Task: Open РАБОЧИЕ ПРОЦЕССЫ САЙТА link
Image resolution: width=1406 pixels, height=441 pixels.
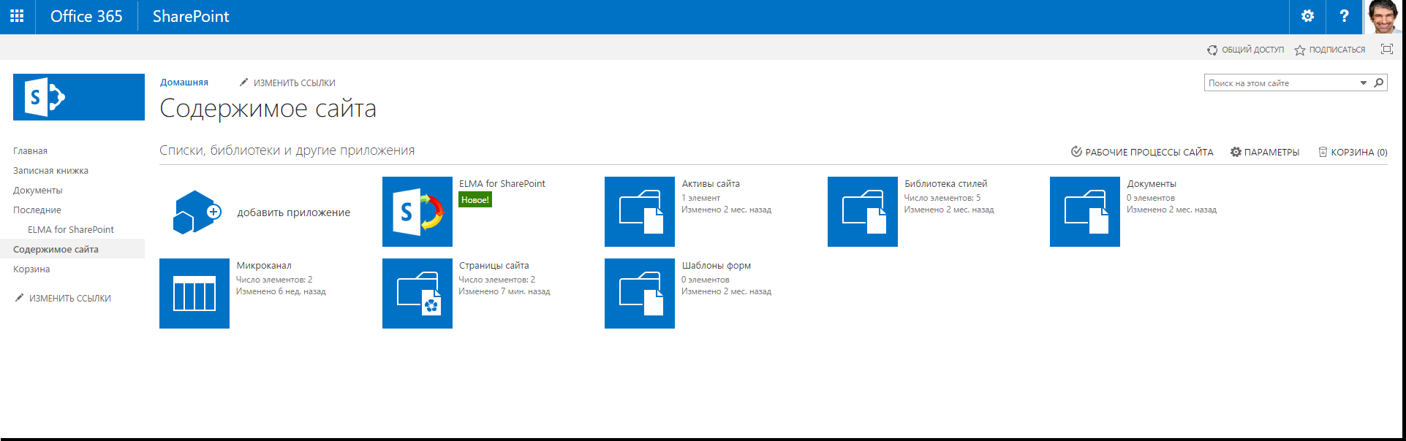Action: tap(1142, 152)
